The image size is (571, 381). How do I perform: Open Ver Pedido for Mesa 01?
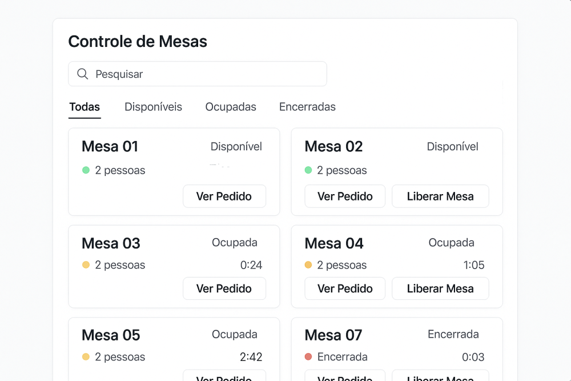click(224, 196)
